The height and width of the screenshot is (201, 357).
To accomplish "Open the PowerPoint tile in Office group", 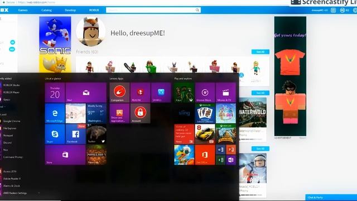I will pos(231,150).
